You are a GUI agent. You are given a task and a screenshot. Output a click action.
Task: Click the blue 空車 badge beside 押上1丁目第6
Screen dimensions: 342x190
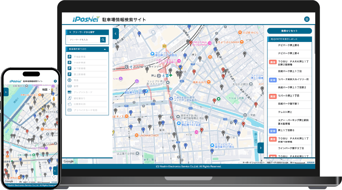point(273,130)
